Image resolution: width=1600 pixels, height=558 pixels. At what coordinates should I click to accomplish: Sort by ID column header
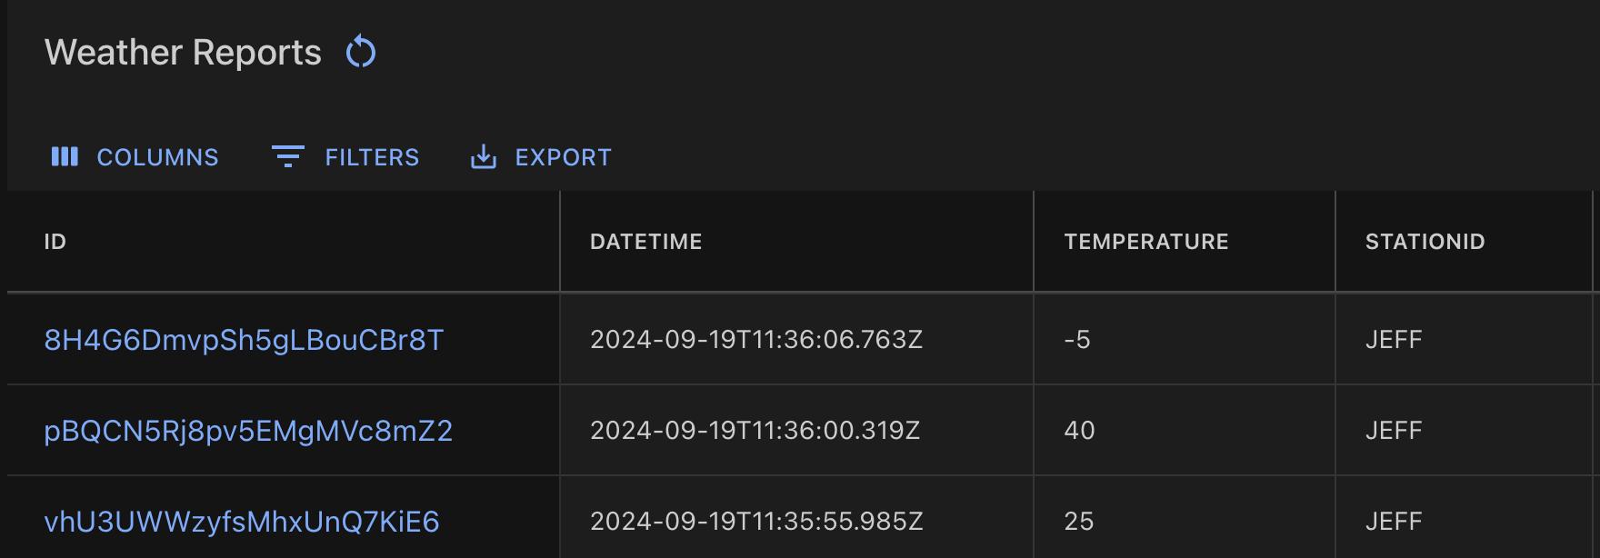(x=55, y=242)
